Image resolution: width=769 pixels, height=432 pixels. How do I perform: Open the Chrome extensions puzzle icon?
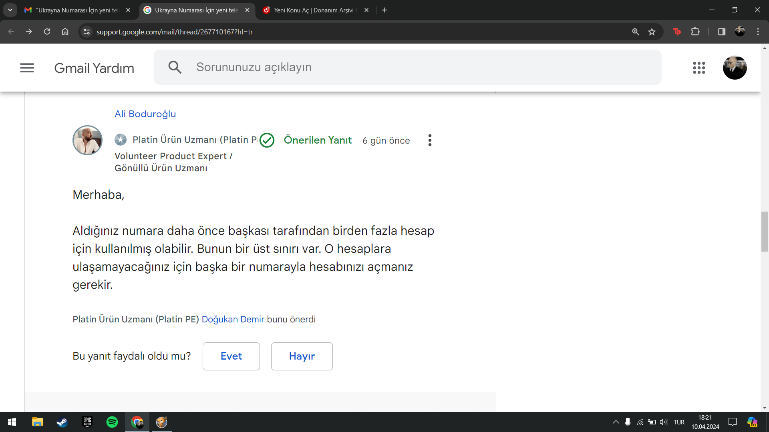695,32
